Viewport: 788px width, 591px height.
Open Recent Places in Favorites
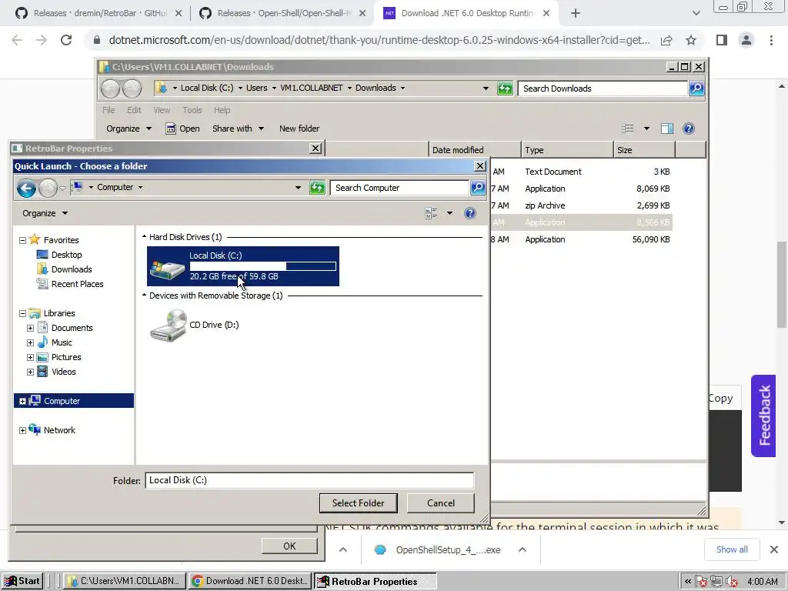77,284
